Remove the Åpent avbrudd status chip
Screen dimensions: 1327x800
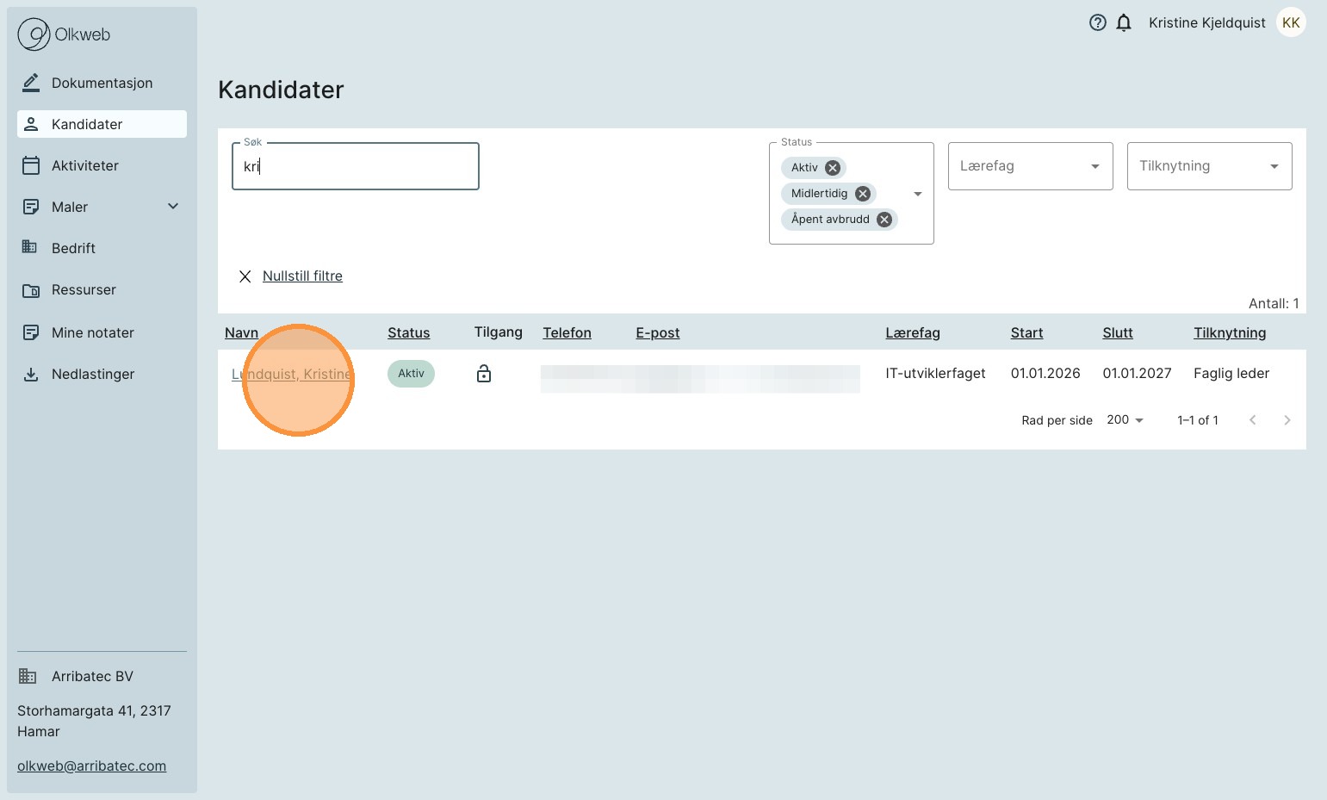click(884, 220)
